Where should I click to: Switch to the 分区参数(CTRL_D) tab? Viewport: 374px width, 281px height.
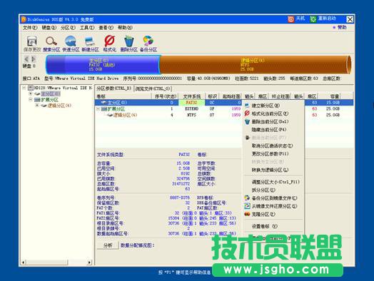click(x=113, y=88)
